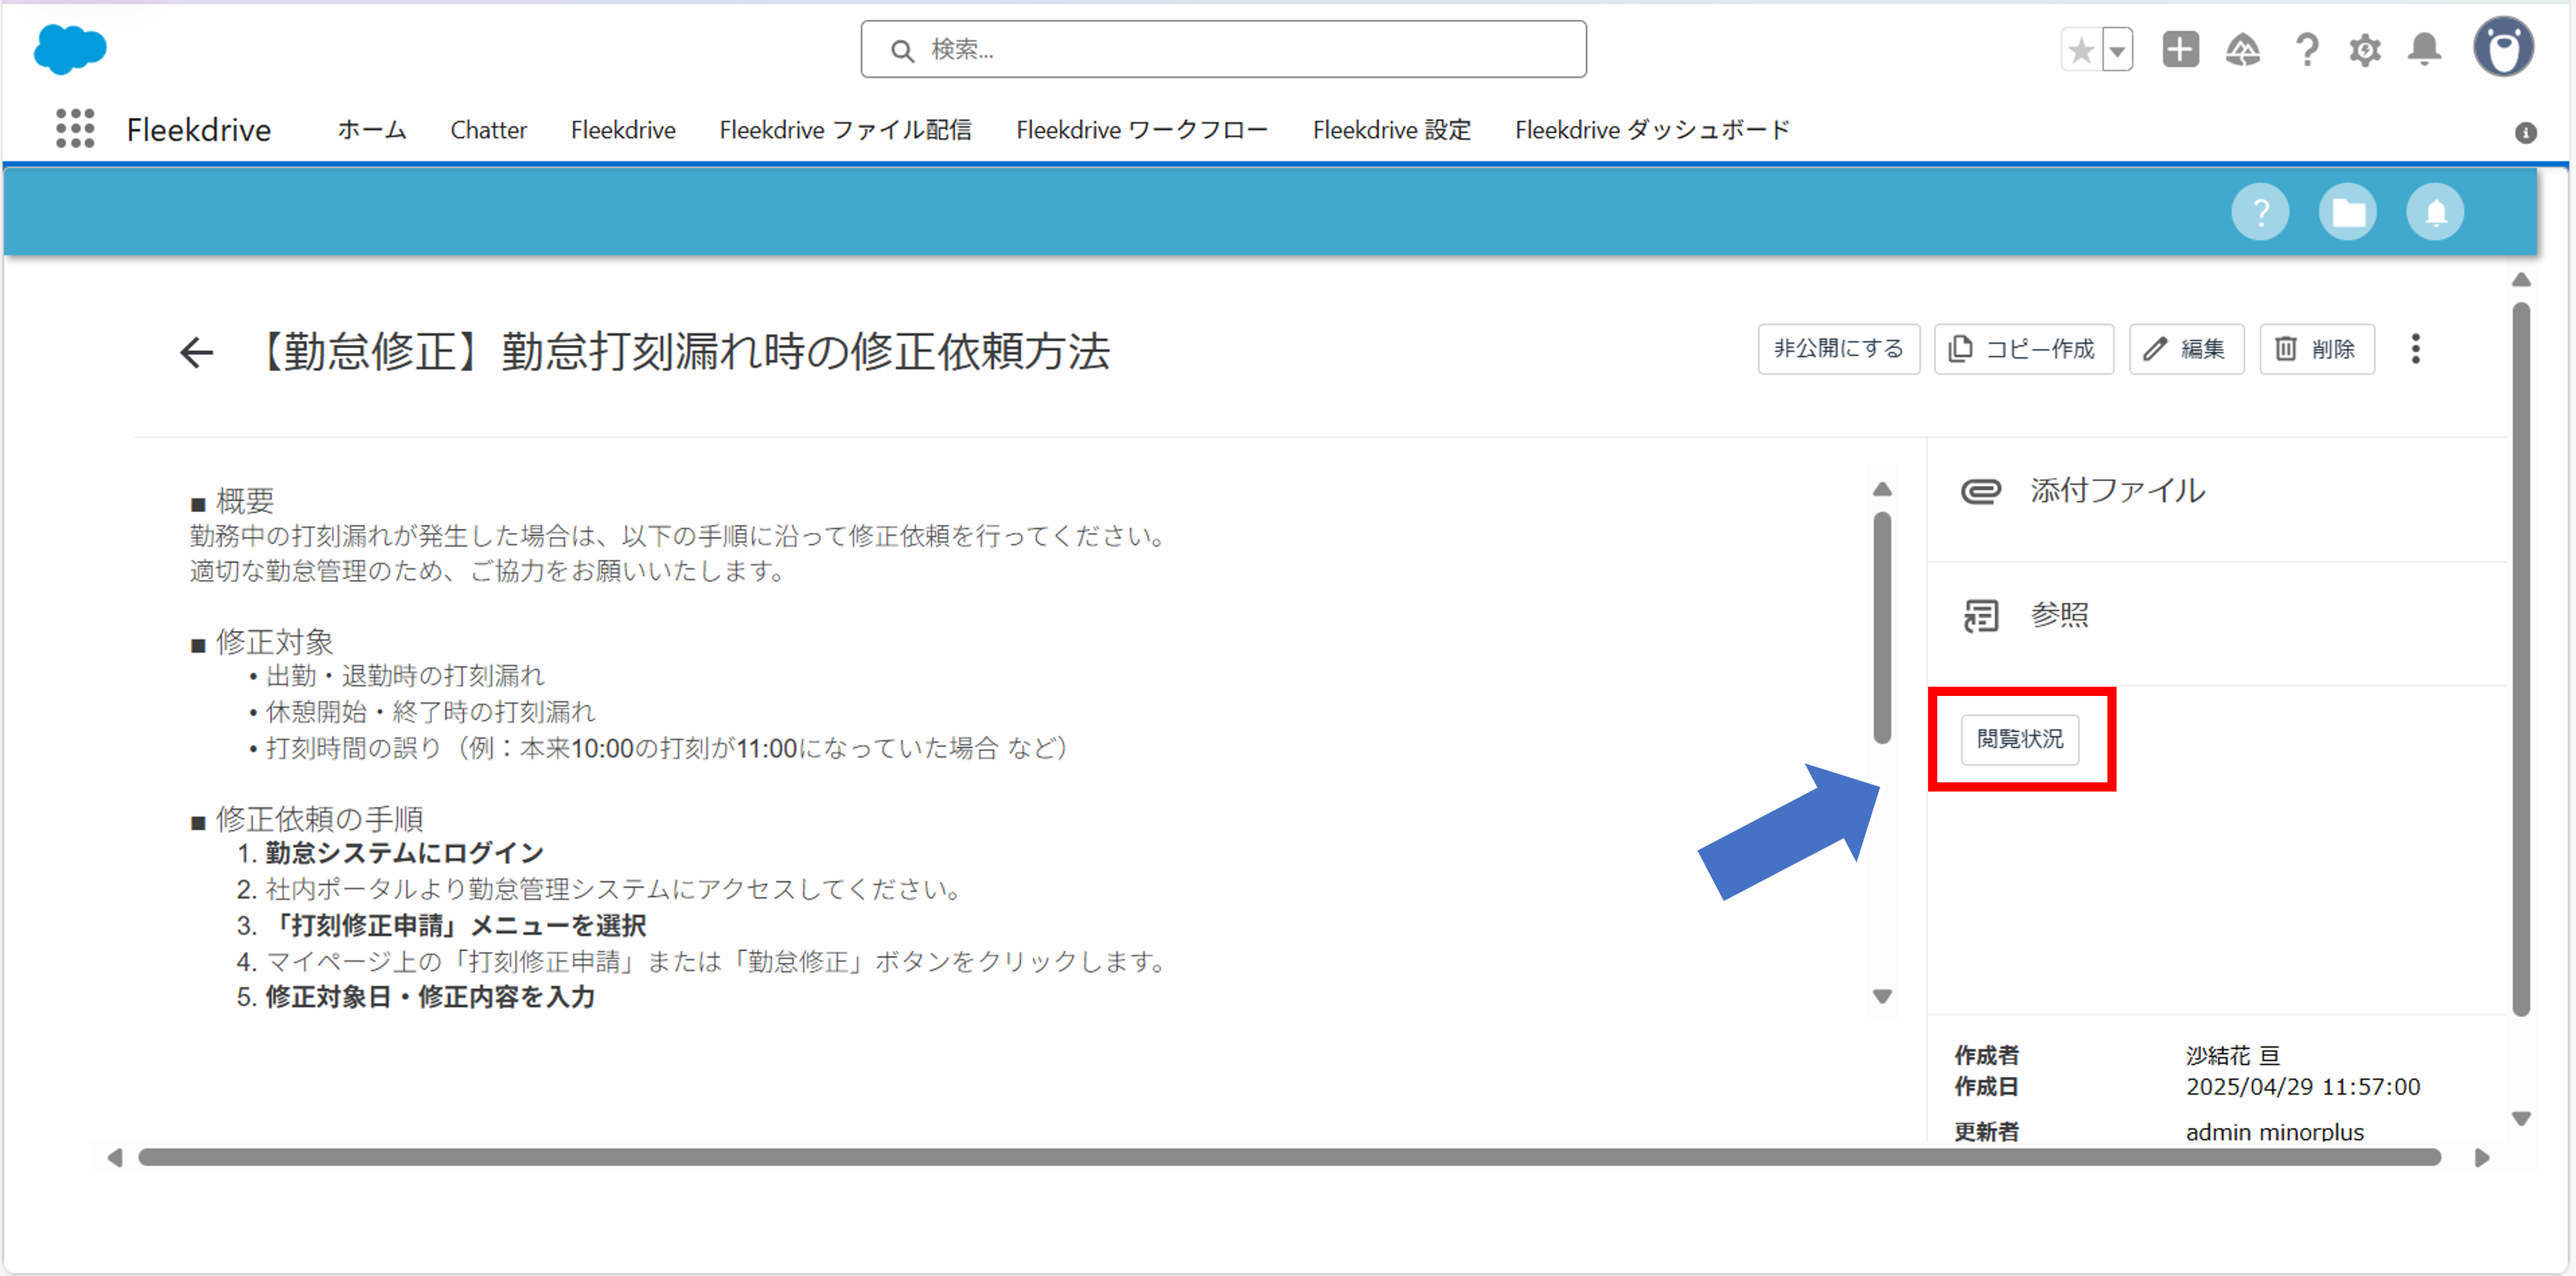
Task: Click the page scrollbar down arrow
Action: pyautogui.click(x=2521, y=1118)
